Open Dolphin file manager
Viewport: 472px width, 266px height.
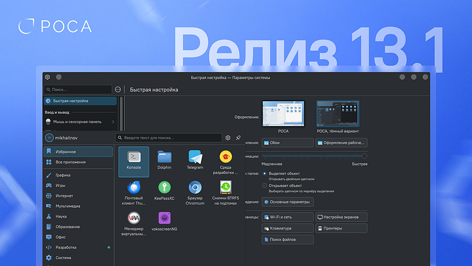[164, 160]
